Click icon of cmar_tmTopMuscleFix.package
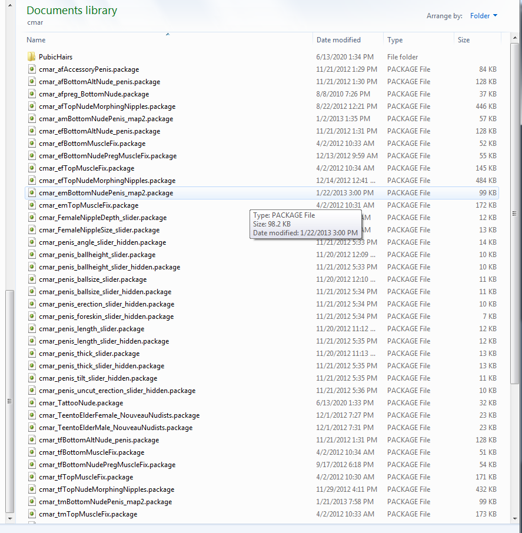The image size is (522, 533). (x=32, y=514)
